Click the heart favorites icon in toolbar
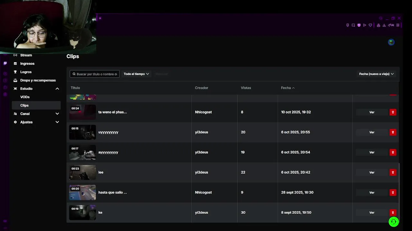 pyautogui.click(x=370, y=25)
